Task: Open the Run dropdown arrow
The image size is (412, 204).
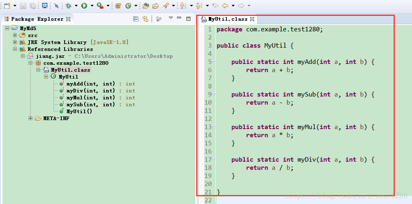Action: pyautogui.click(x=92, y=6)
